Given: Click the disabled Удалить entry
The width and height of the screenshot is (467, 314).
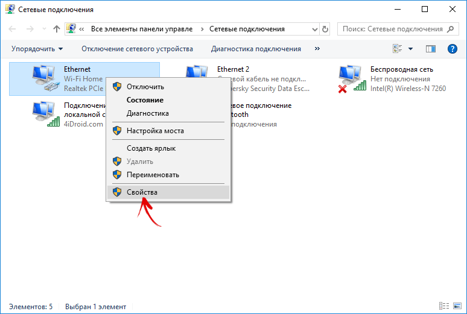Looking at the screenshot, I should tap(168, 162).
